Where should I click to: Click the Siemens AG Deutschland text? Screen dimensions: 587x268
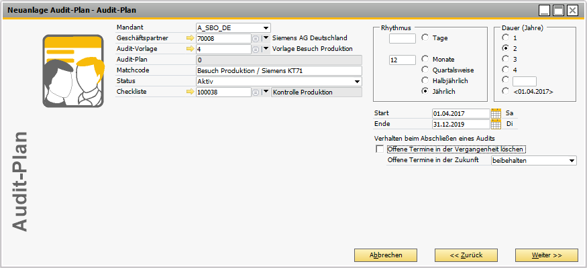tap(310, 38)
